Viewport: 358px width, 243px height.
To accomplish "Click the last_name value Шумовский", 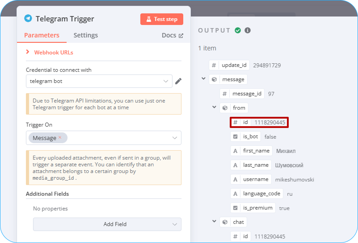I will coord(289,165).
